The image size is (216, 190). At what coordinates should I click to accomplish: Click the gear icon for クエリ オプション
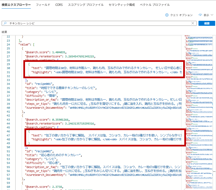click(x=167, y=15)
